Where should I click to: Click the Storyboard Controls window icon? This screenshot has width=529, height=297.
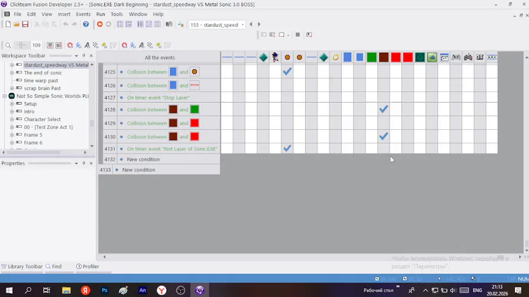[x=444, y=58]
